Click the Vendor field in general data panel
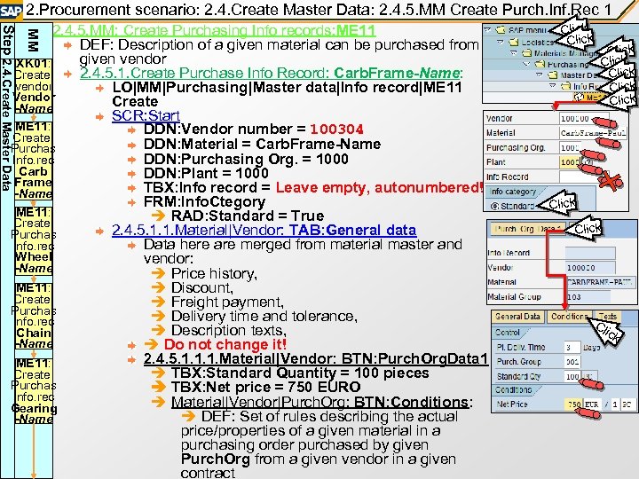Viewport: 639px width, 479px height. 590,268
